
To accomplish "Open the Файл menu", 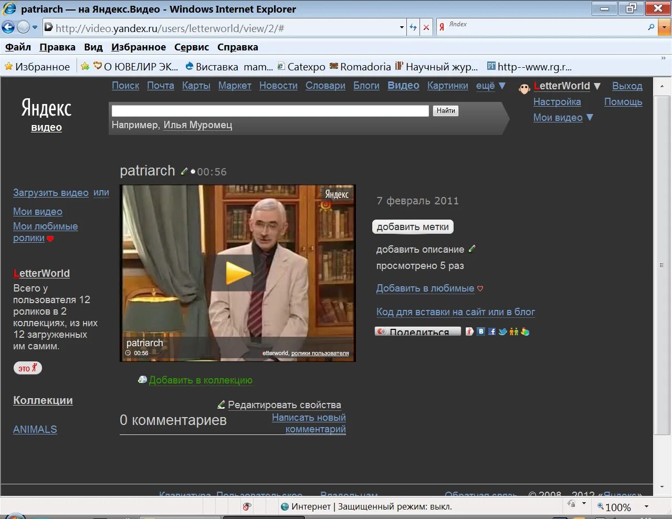I will (18, 47).
